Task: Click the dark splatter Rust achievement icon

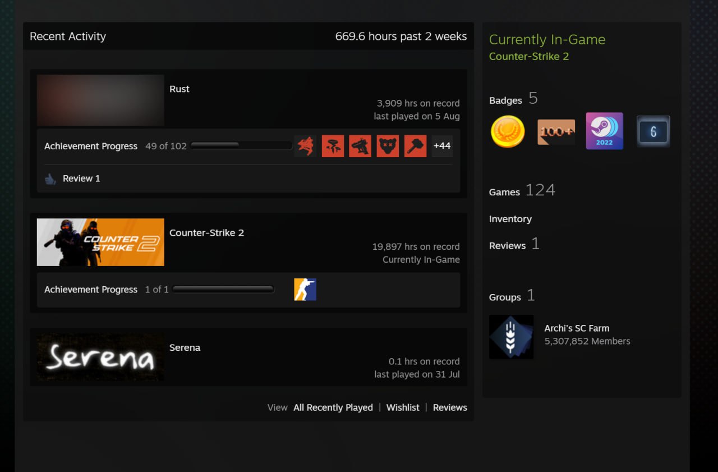Action: click(305, 146)
